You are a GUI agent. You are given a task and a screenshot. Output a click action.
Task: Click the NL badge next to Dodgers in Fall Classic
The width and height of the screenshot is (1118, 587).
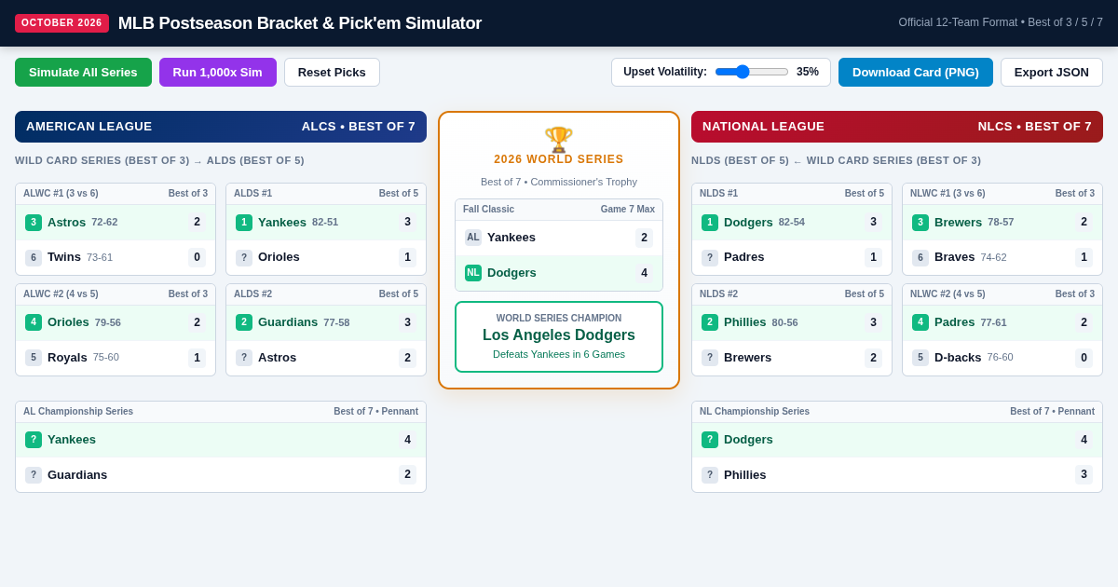click(x=473, y=273)
